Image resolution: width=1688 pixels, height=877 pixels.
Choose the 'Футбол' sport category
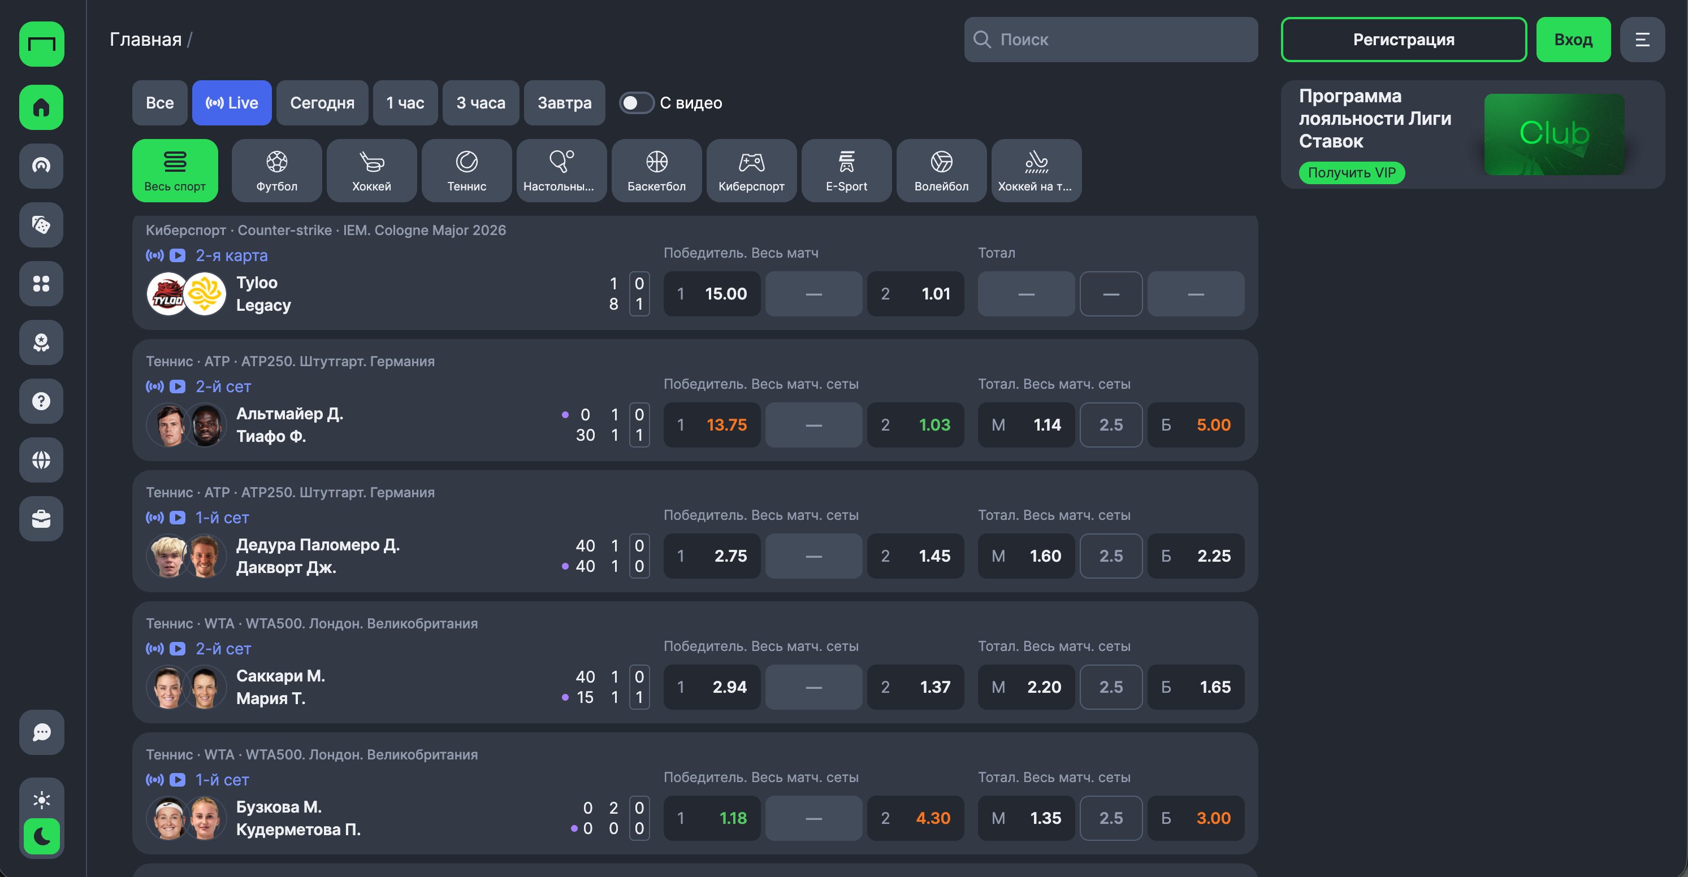[276, 170]
